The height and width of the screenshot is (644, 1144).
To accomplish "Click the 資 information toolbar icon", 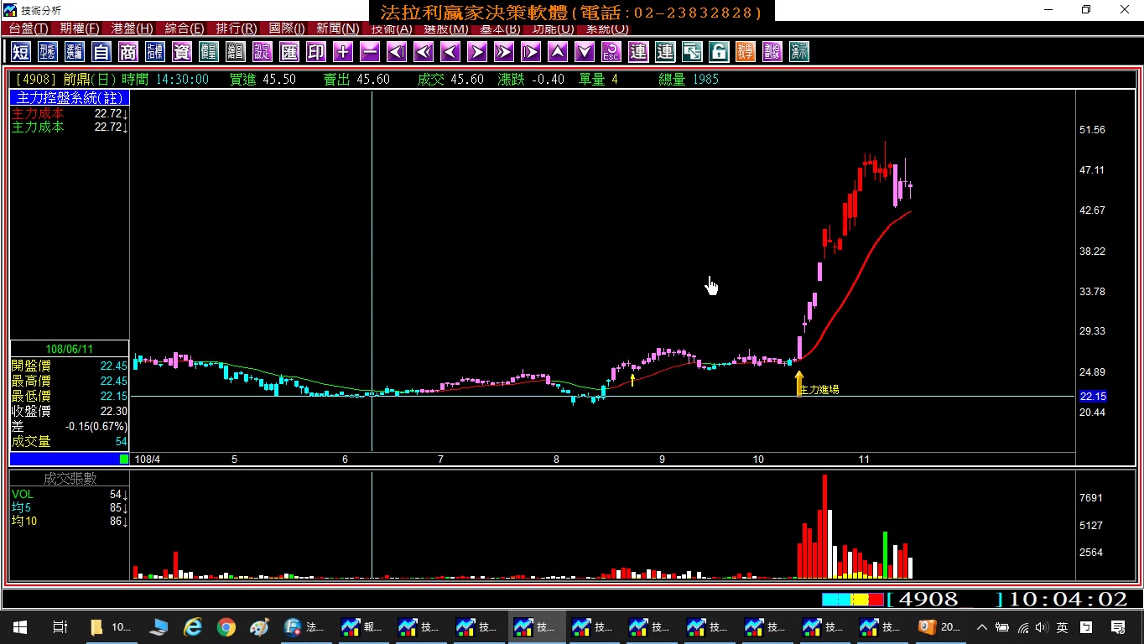I will [182, 52].
